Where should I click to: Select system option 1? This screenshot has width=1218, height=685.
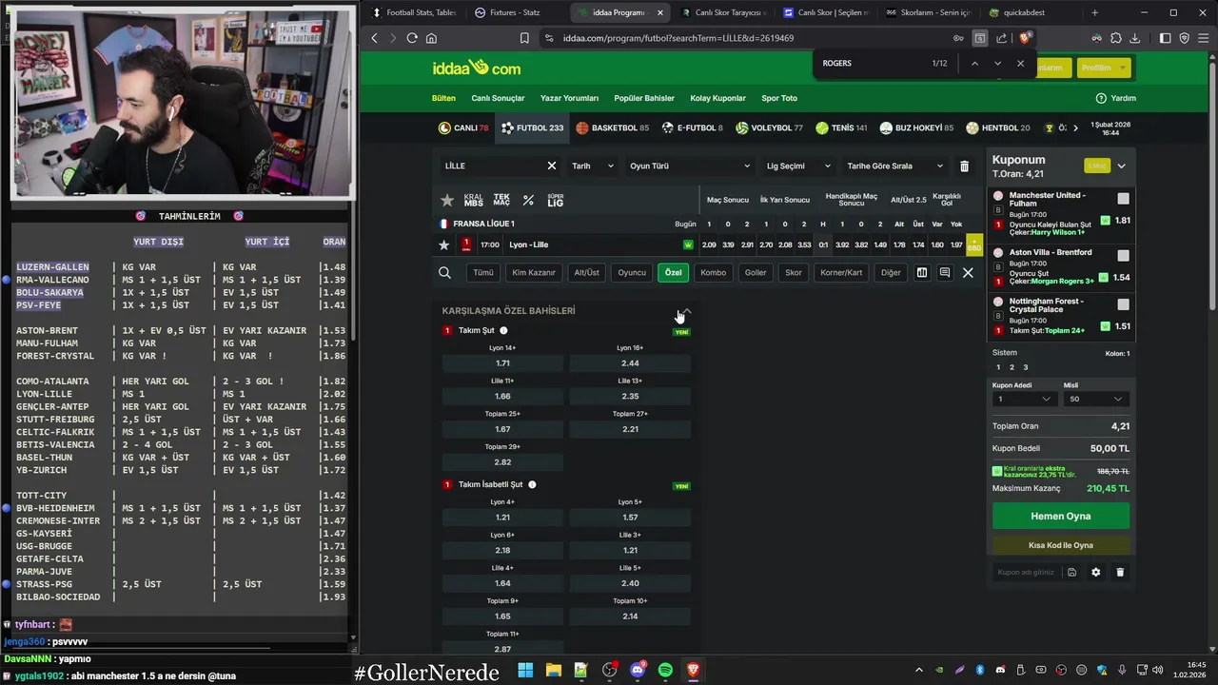coord(997,367)
